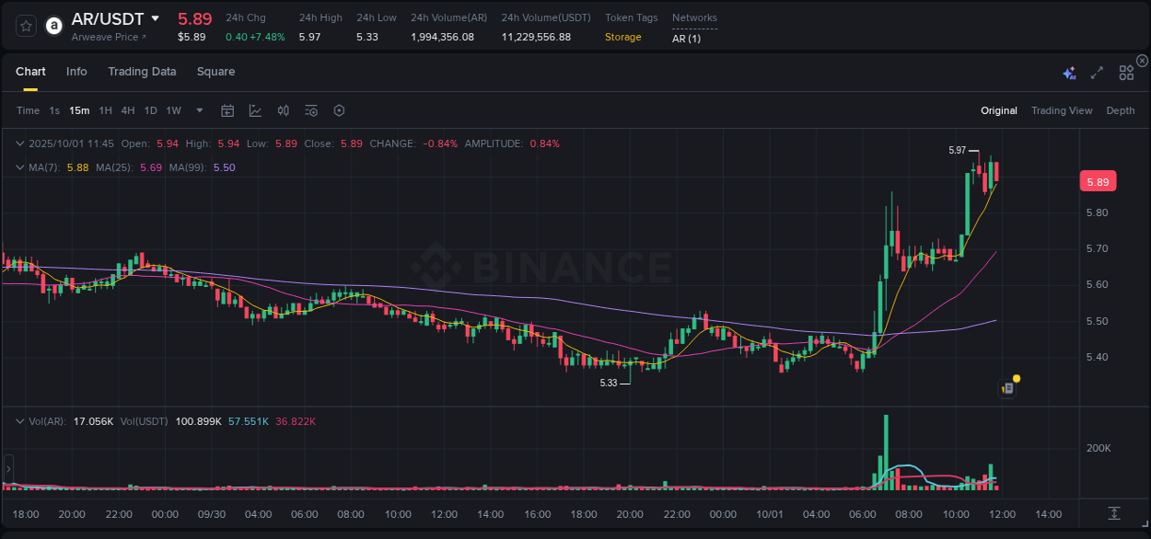The image size is (1151, 539).
Task: Open the widgets layout icon near top right
Action: pos(1126,72)
